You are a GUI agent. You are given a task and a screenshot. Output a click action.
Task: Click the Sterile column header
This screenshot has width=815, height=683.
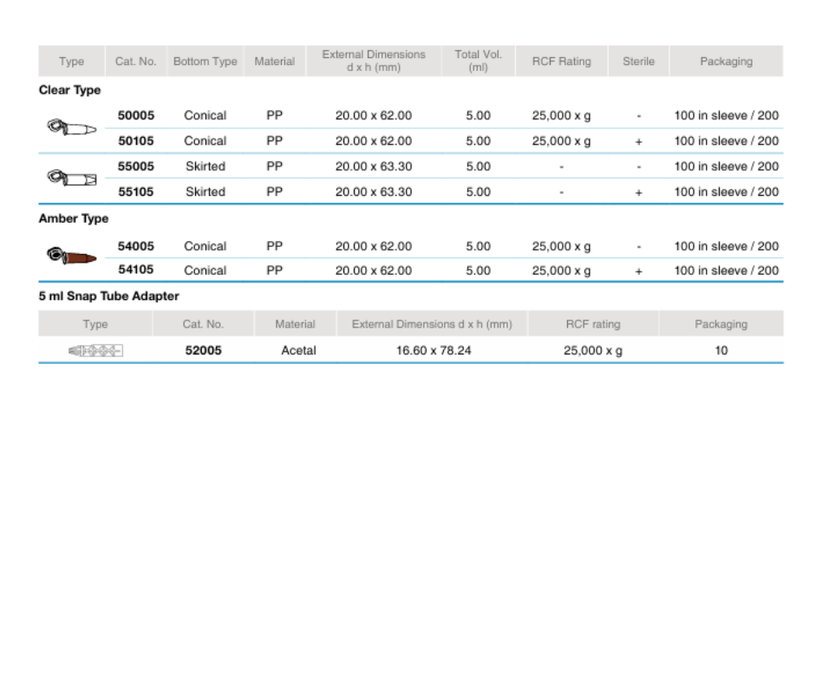pos(638,62)
